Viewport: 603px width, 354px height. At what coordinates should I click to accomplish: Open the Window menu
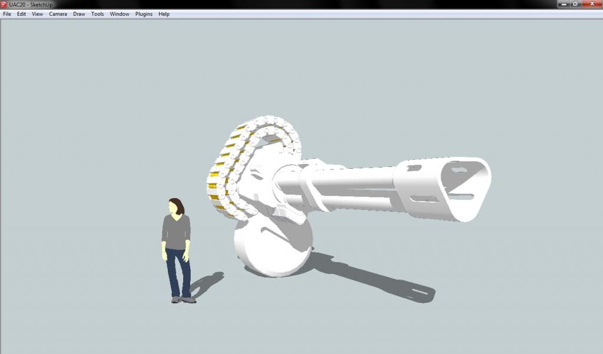click(120, 14)
